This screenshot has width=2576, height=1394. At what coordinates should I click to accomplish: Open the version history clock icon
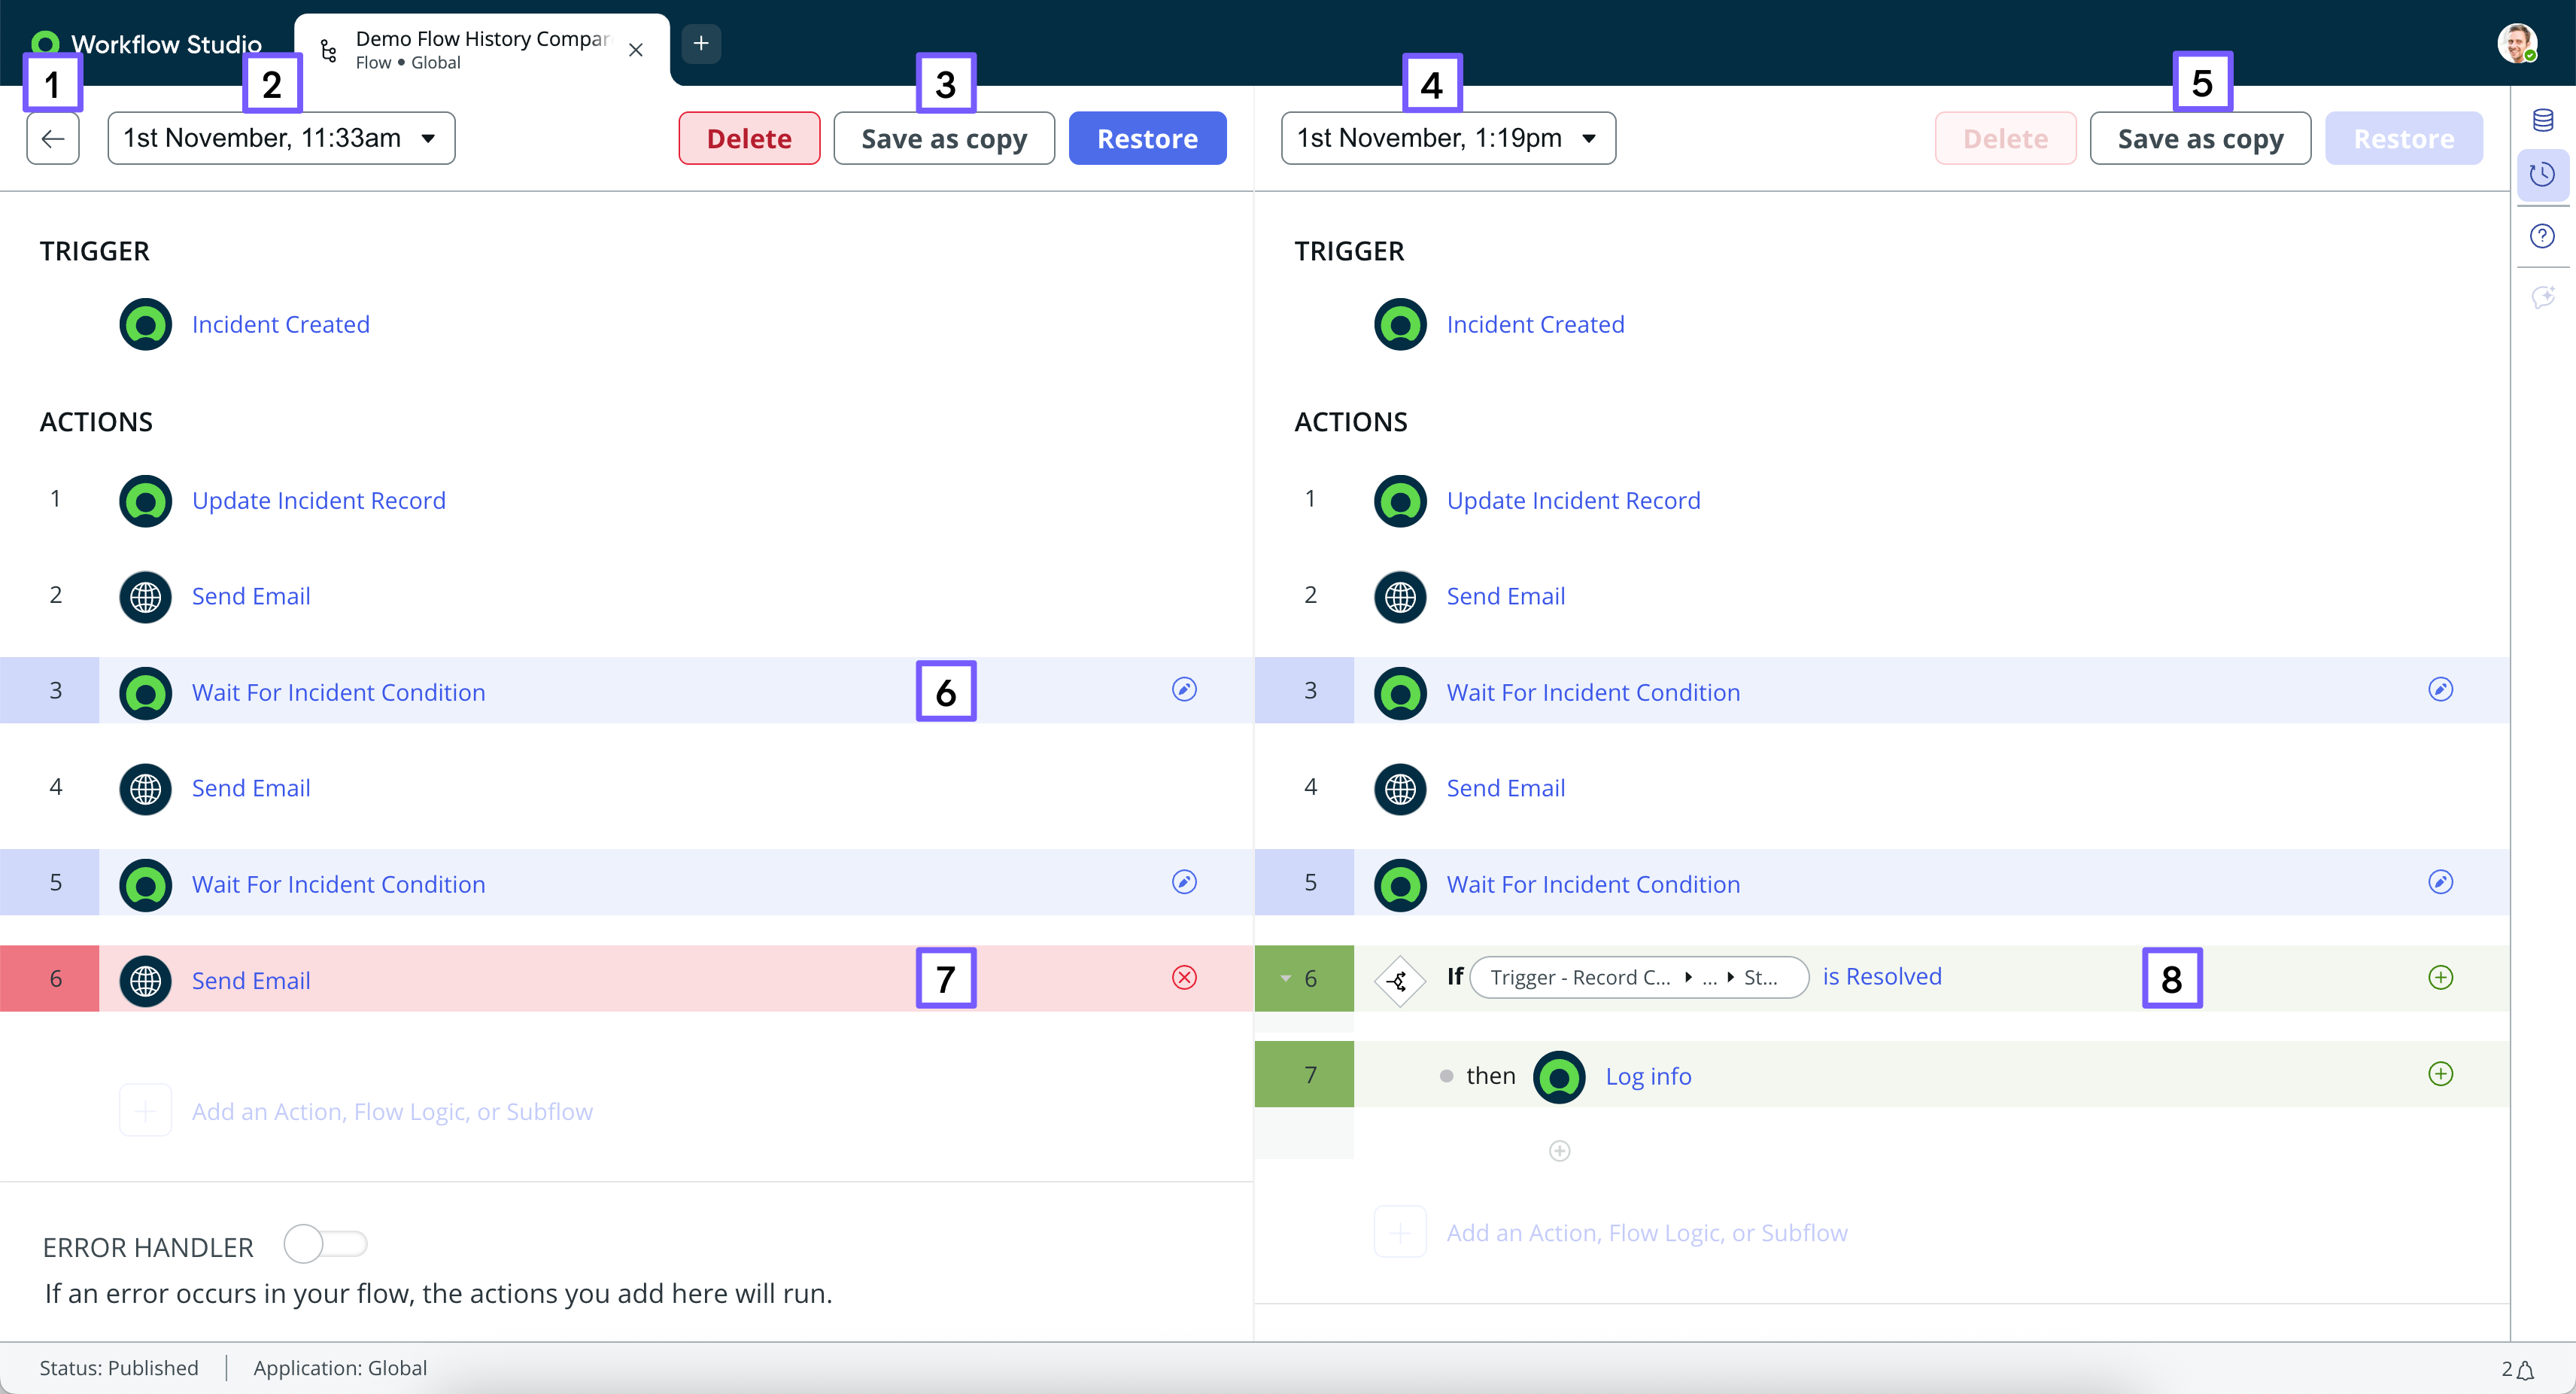pos(2542,175)
